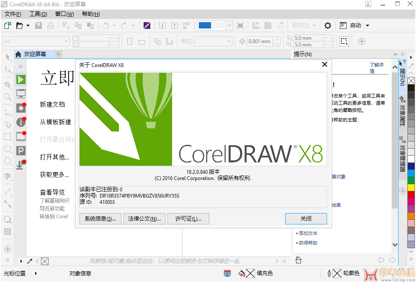The width and height of the screenshot is (417, 283).
Task: Open the zoom level dropdown arrow
Action: point(229,26)
